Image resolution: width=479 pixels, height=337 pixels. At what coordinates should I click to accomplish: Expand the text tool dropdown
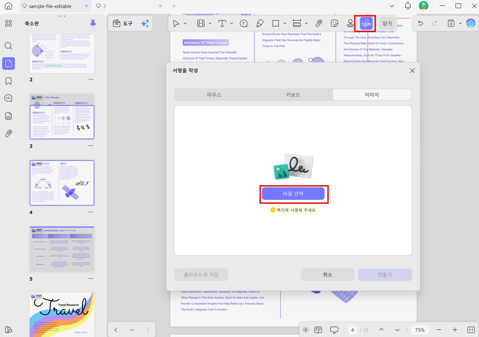click(x=231, y=23)
